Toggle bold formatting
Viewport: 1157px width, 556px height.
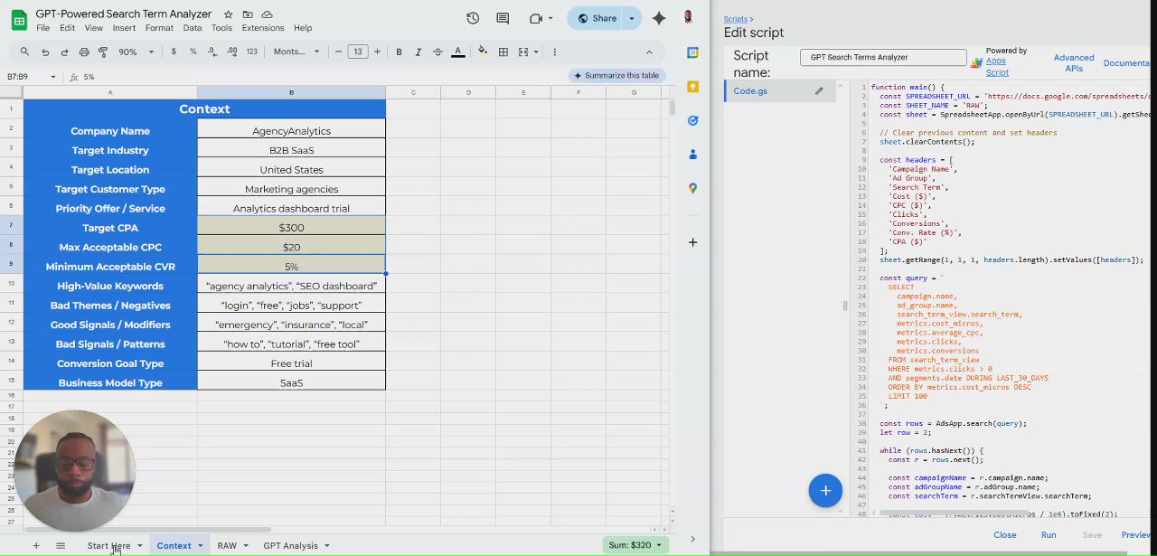click(399, 52)
